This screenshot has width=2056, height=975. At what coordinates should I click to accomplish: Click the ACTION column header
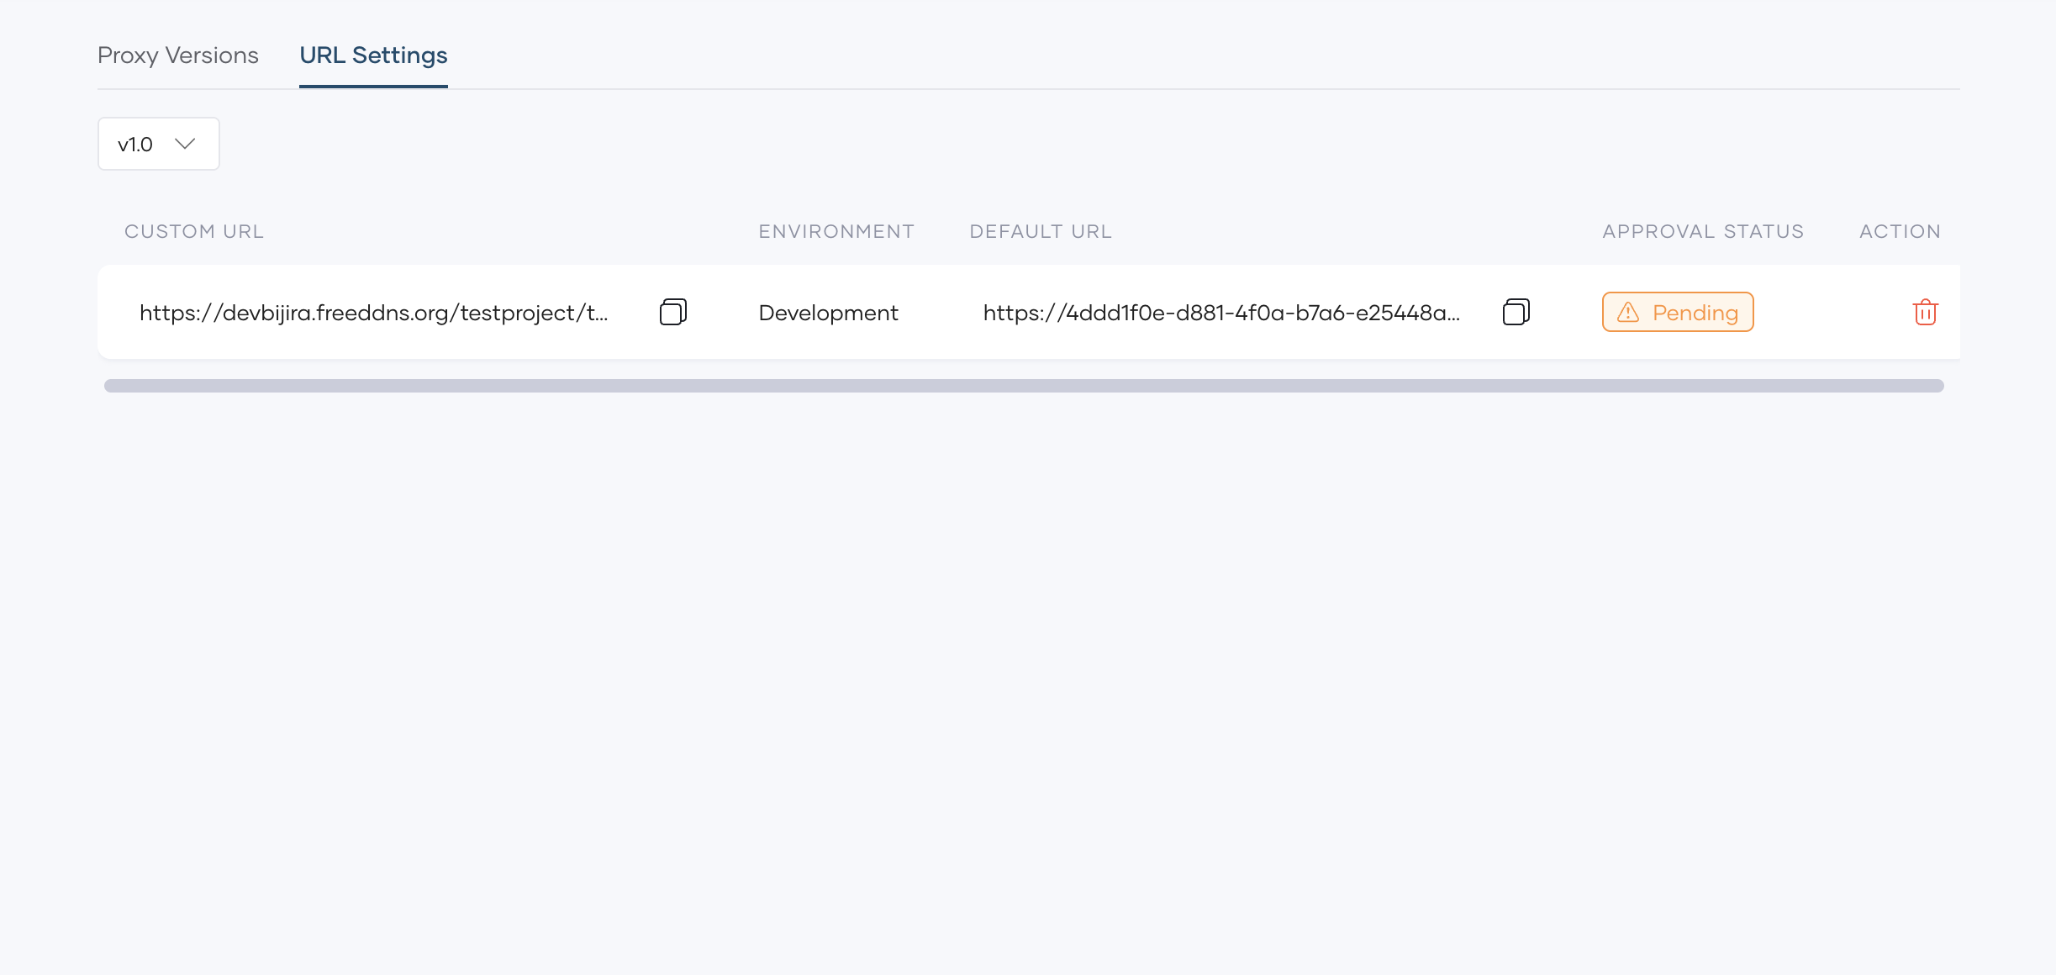click(1899, 231)
